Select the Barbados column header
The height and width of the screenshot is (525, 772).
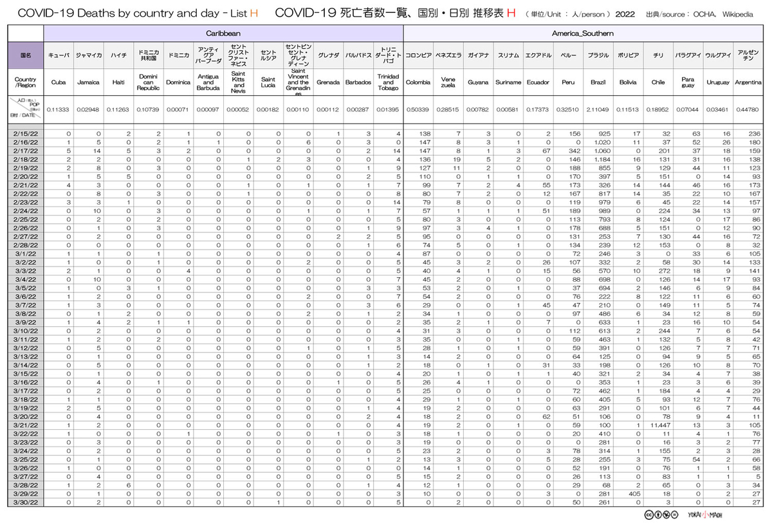[358, 82]
